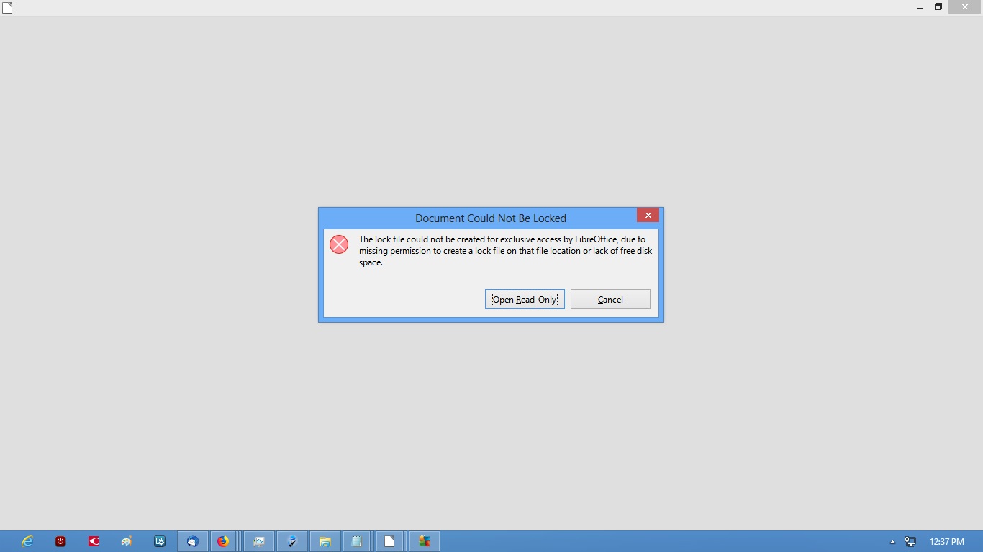The width and height of the screenshot is (983, 552).
Task: Show hidden system tray icons
Action: pos(892,542)
